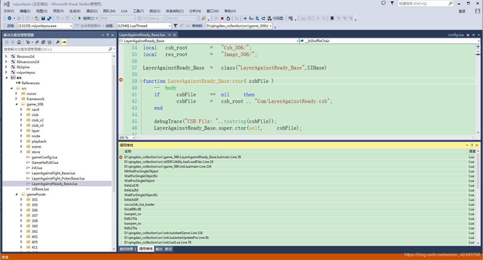Open the Thread dropdown LuaThread
The image size is (483, 260).
click(144, 26)
